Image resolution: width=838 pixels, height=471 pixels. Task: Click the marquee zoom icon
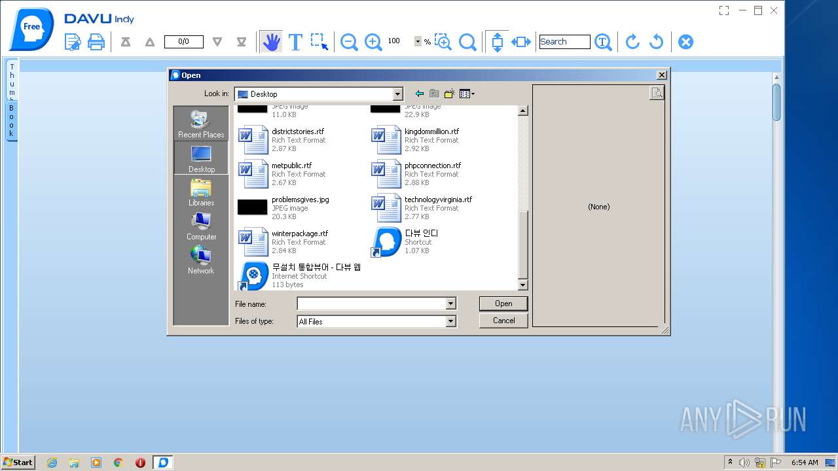point(443,42)
